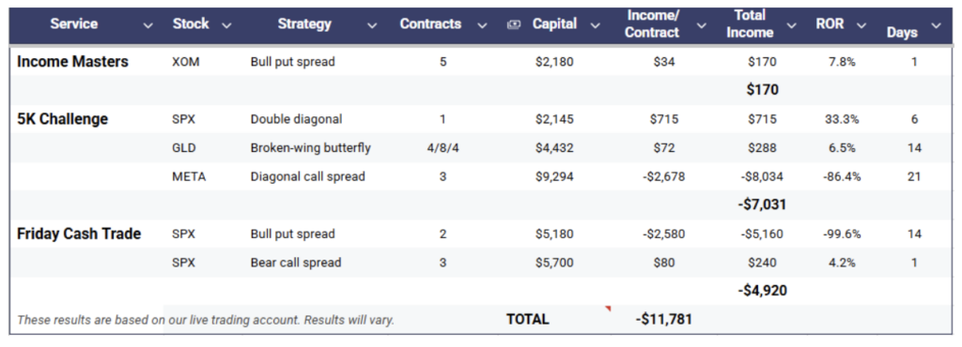
Task: Expand the Strategy column filter arrow
Action: tap(372, 25)
